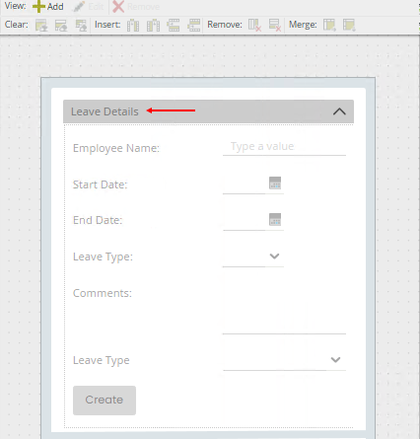420x439 pixels.
Task: Click the Merge Cell Right icon
Action: (x=329, y=25)
